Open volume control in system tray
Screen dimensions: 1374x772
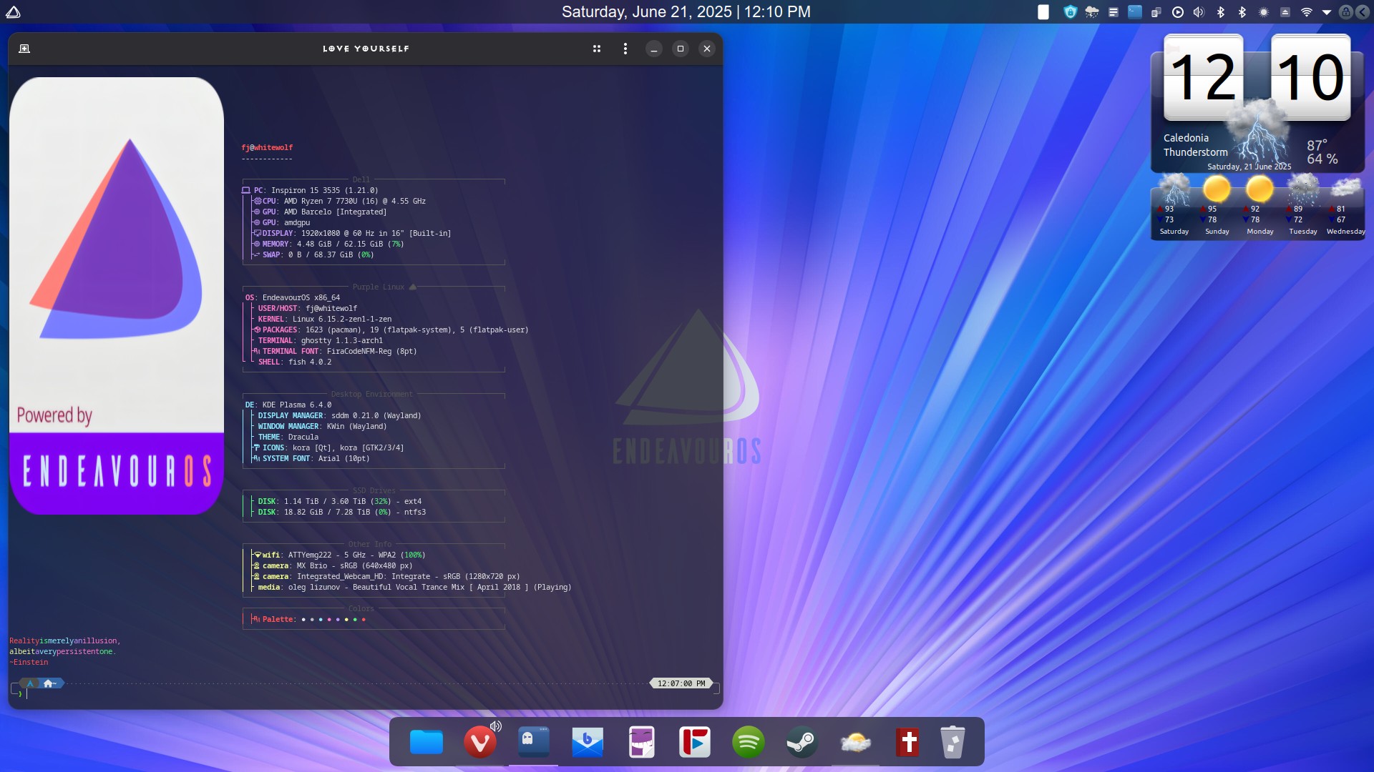pyautogui.click(x=1199, y=12)
